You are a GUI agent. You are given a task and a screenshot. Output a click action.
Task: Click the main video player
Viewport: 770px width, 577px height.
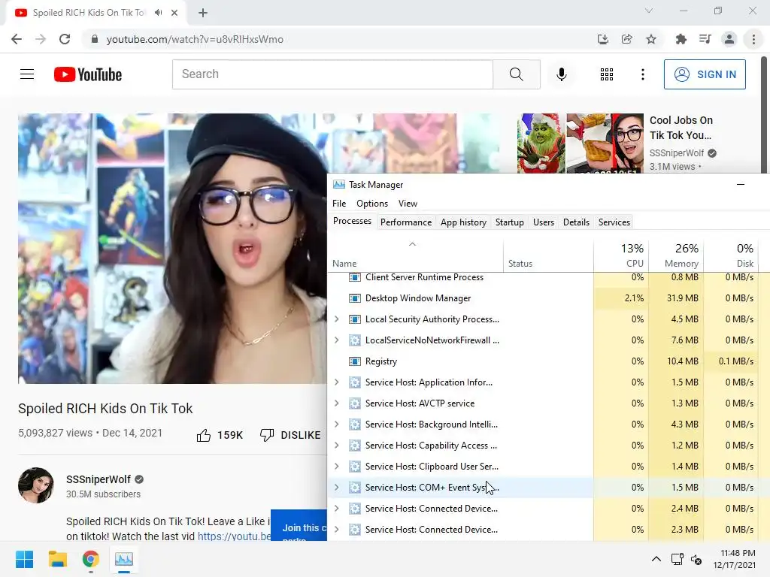point(172,248)
